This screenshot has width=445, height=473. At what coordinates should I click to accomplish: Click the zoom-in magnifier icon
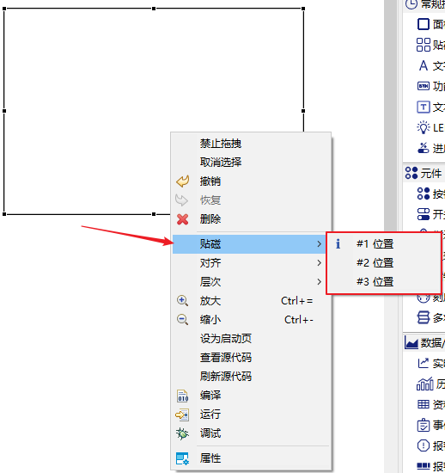pyautogui.click(x=182, y=301)
